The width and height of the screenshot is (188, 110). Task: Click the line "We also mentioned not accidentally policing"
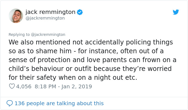coord(91,42)
